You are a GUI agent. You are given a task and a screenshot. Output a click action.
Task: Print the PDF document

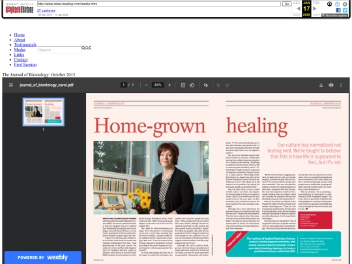(x=331, y=85)
